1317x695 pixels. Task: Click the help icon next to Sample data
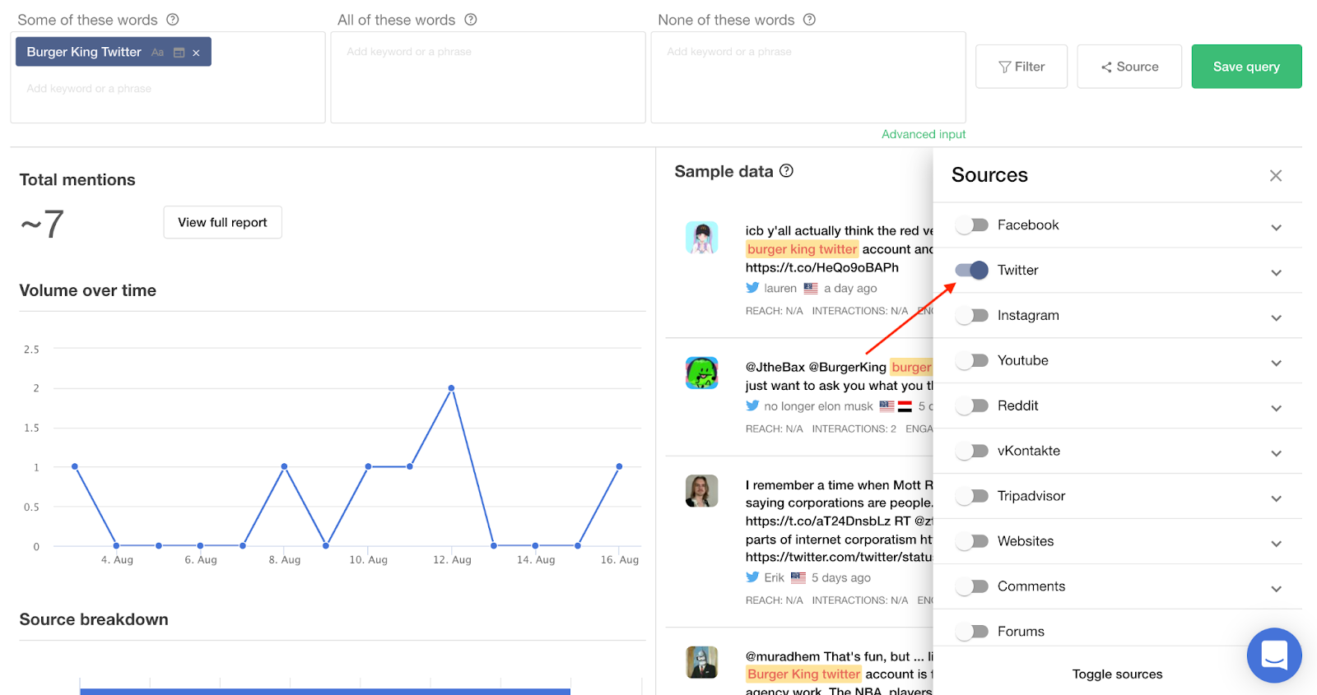coord(787,171)
